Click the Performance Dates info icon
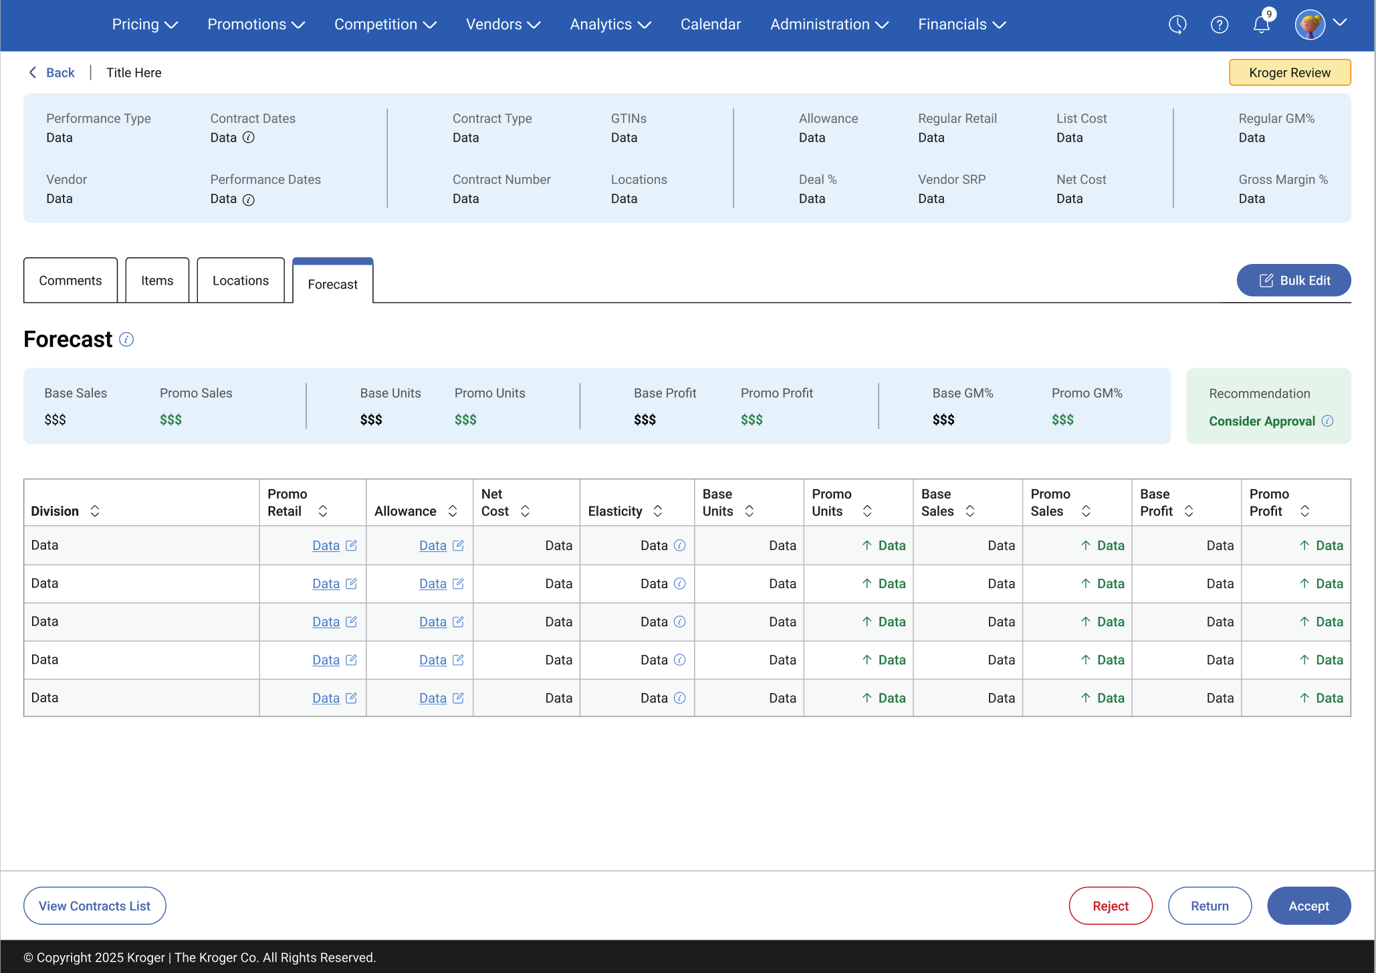 click(249, 200)
